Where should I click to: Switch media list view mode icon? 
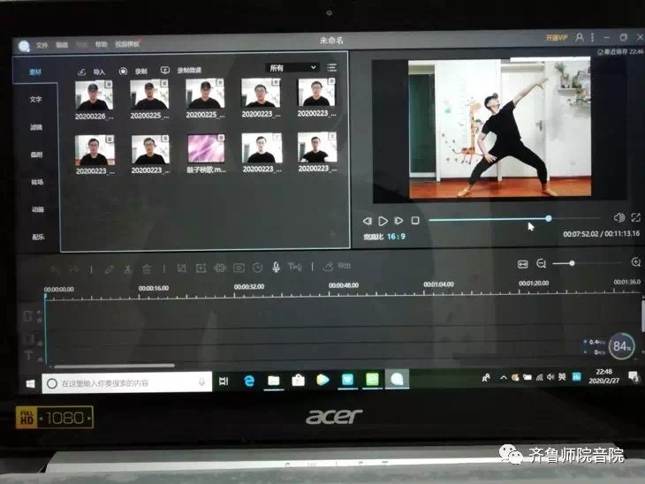[x=332, y=67]
